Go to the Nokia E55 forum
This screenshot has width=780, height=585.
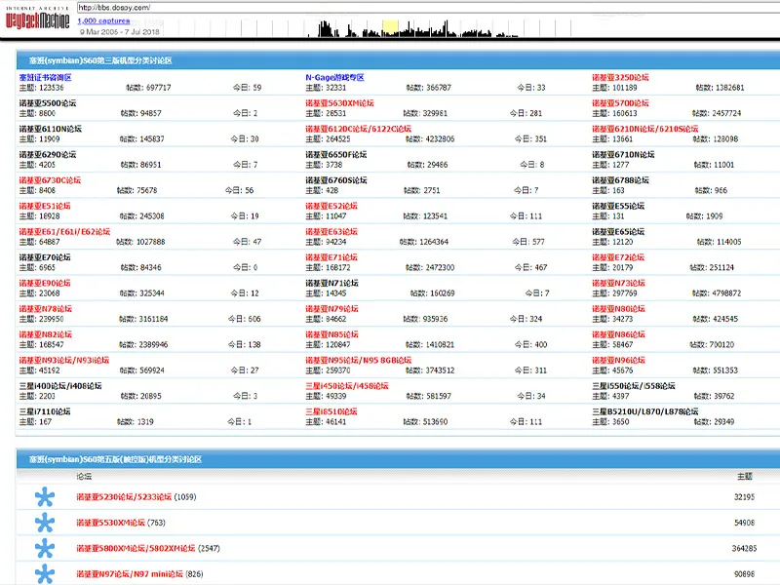click(618, 206)
